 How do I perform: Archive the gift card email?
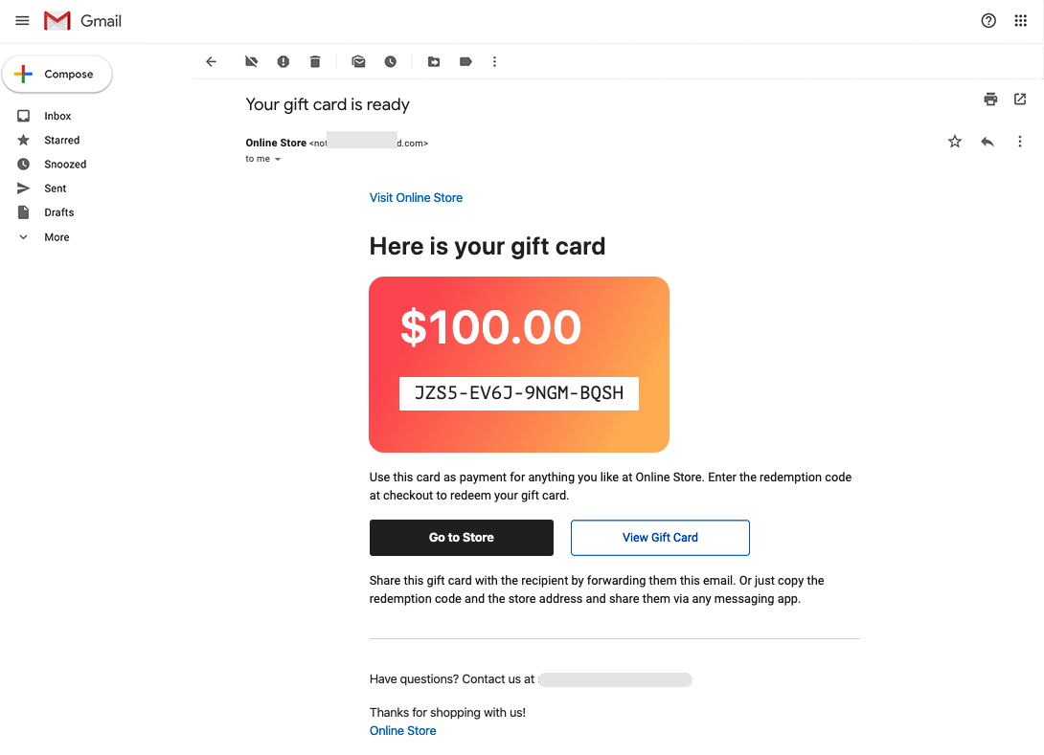point(251,61)
